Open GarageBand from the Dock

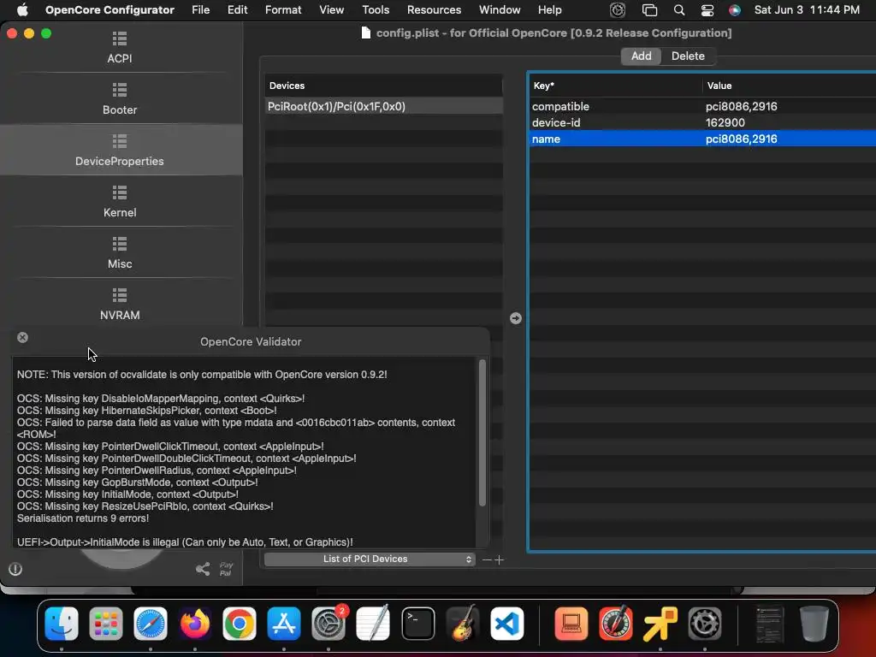click(463, 623)
